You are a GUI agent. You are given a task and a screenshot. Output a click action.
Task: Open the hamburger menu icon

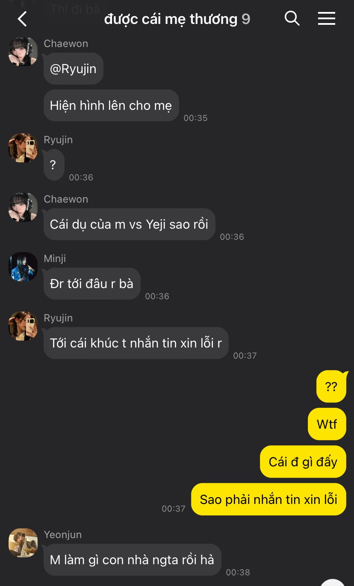pos(327,18)
